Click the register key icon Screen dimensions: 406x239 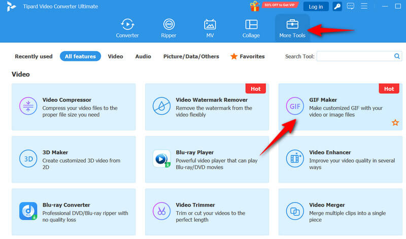[337, 7]
